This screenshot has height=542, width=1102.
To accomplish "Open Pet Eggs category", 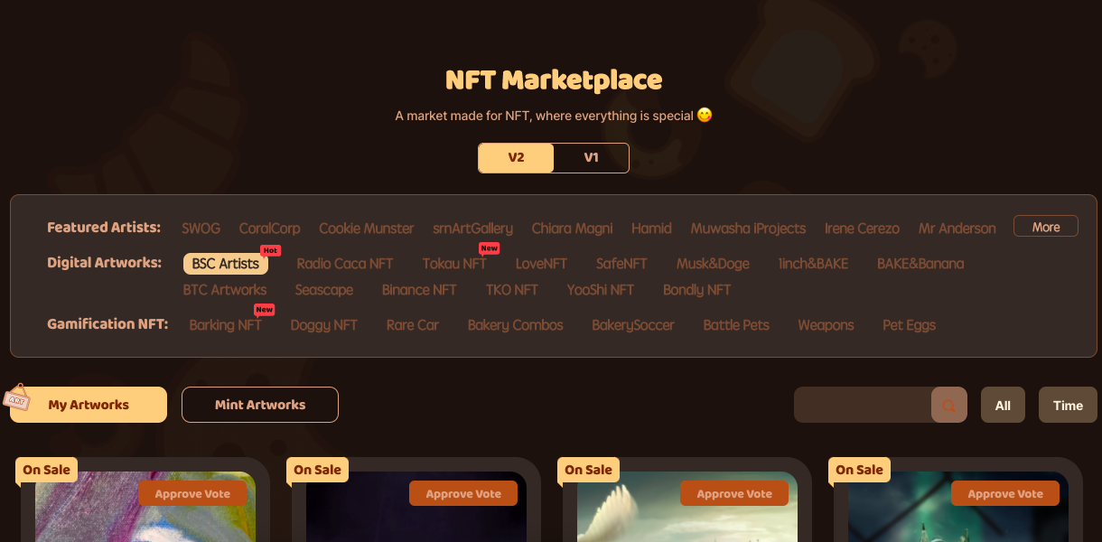I will tap(909, 325).
